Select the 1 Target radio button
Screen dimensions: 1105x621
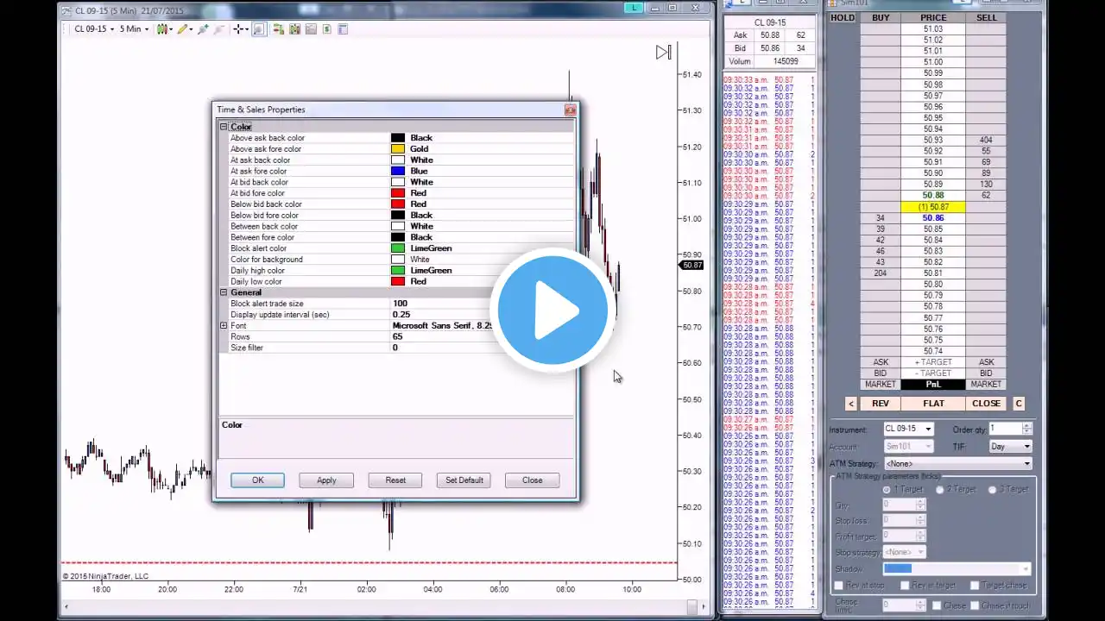[887, 489]
